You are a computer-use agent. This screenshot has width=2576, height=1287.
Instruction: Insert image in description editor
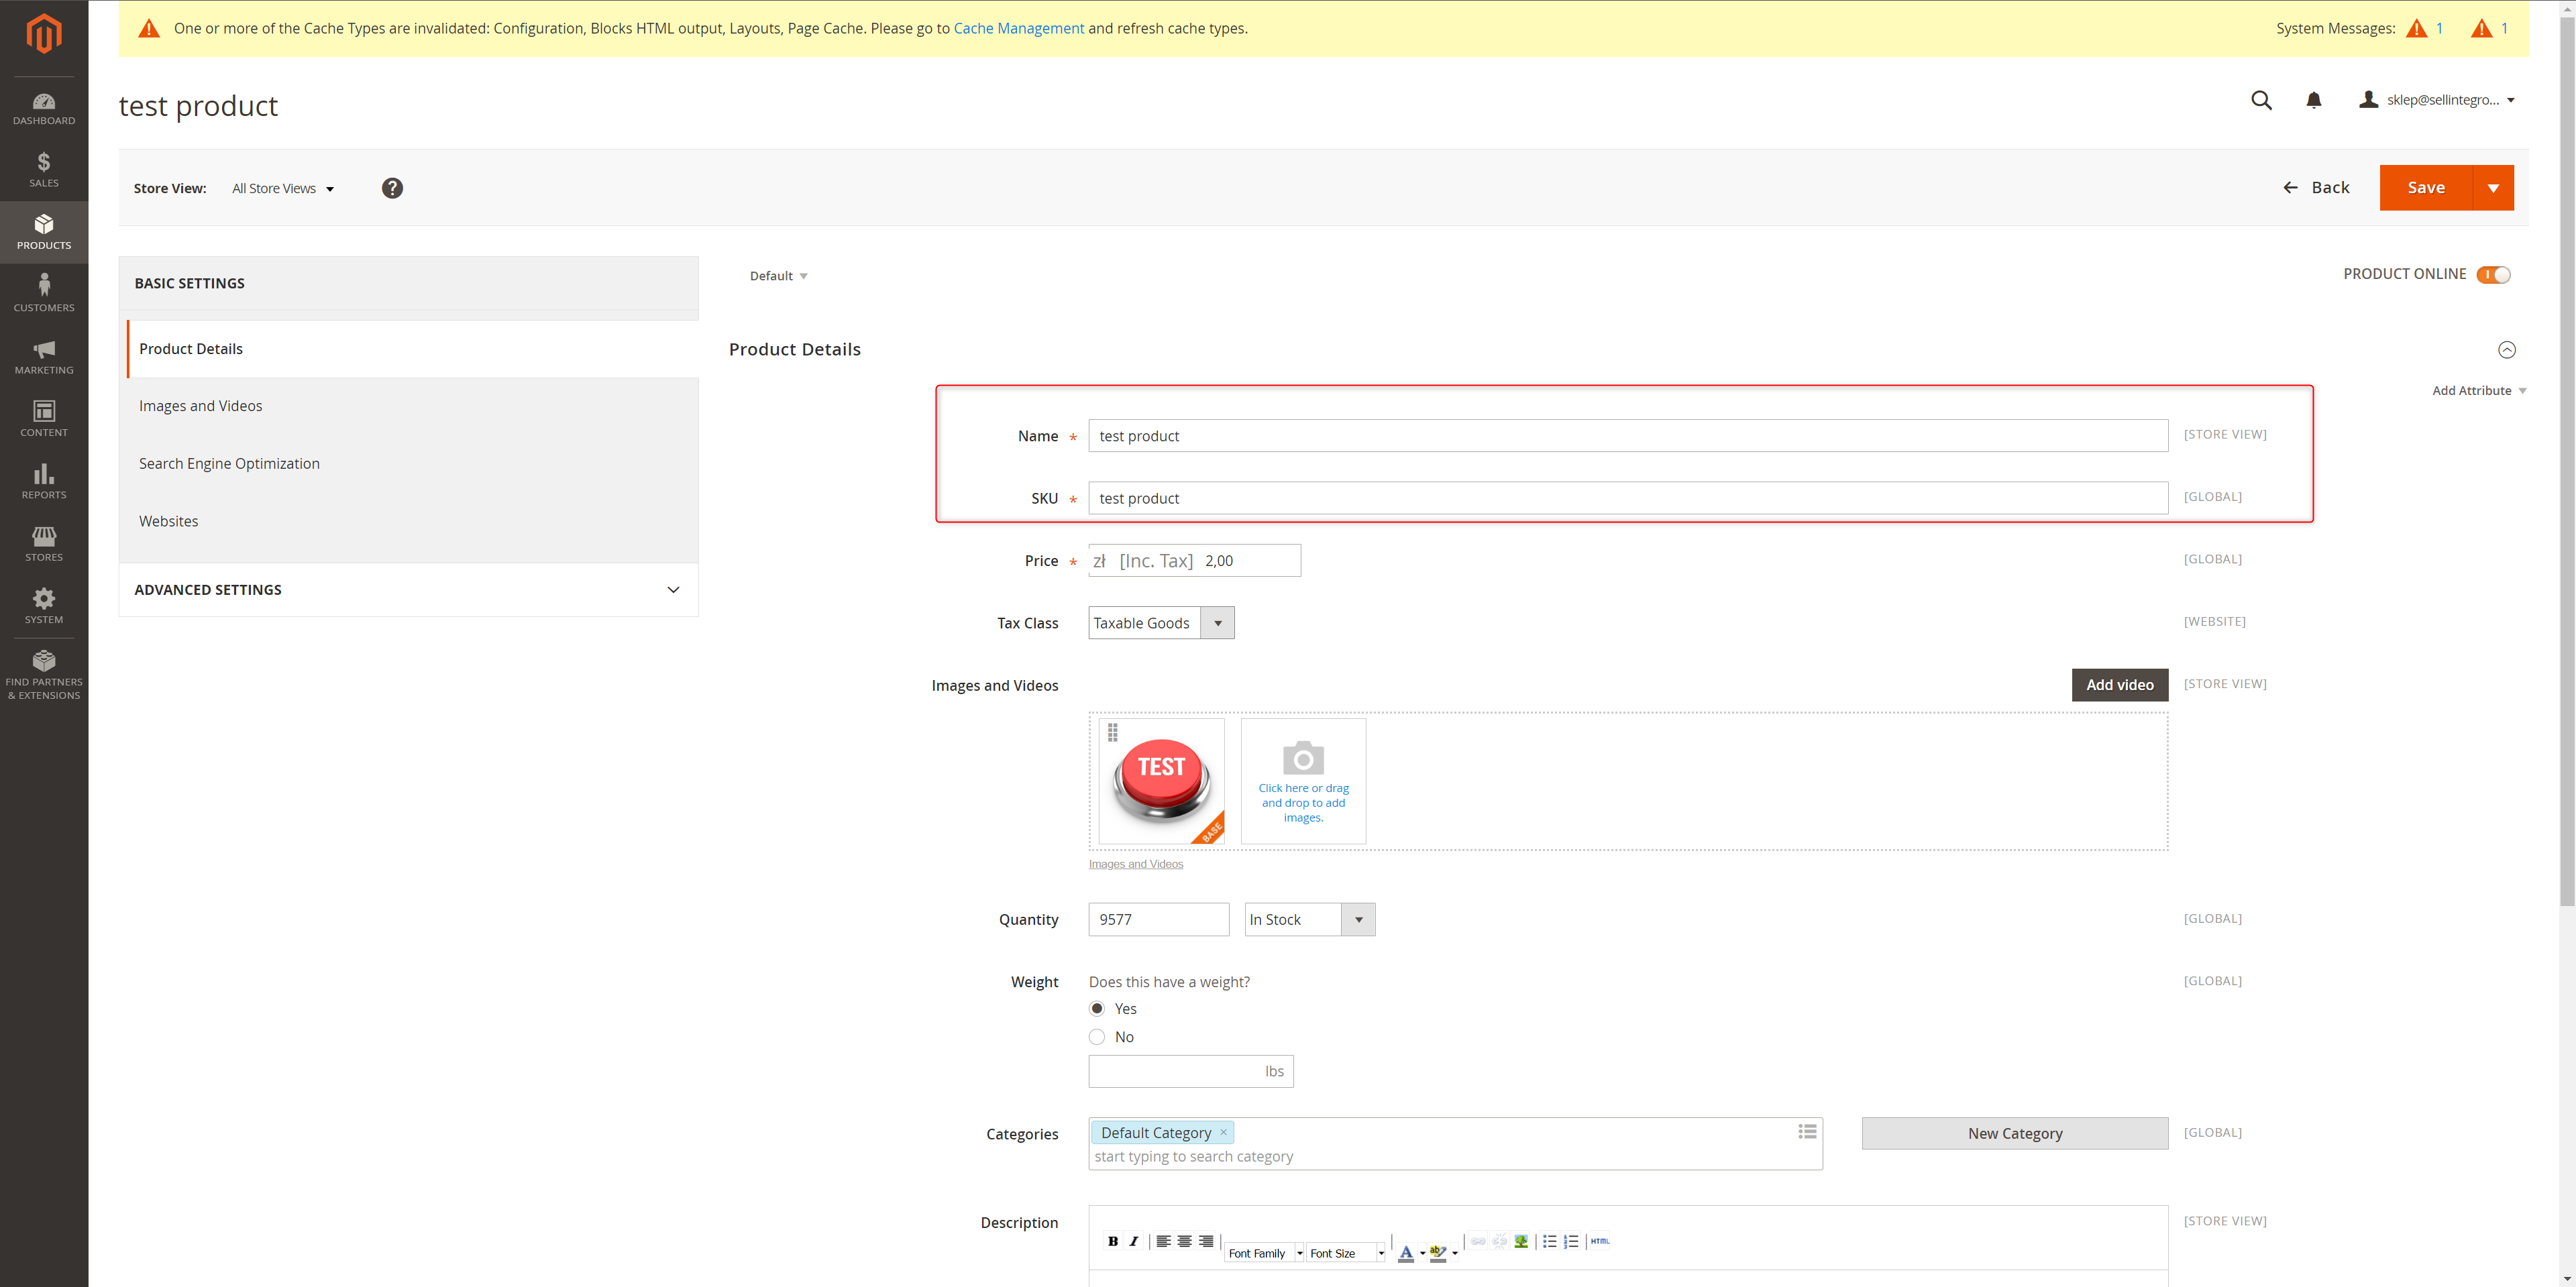point(1521,1241)
